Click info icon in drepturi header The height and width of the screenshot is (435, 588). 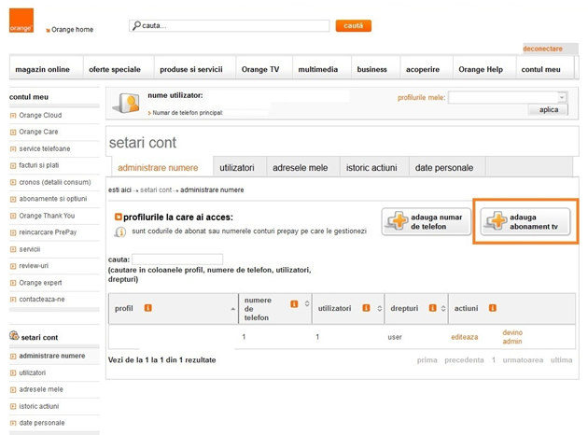click(433, 308)
